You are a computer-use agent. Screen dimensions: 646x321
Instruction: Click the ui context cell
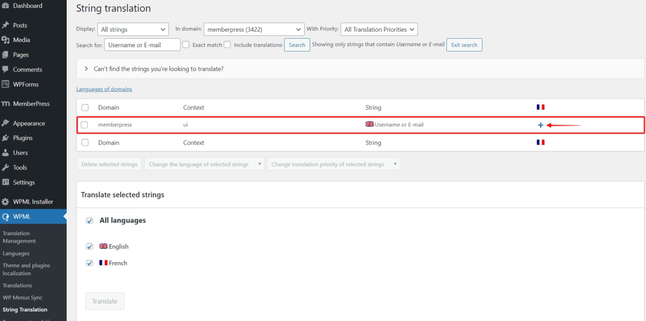(185, 125)
